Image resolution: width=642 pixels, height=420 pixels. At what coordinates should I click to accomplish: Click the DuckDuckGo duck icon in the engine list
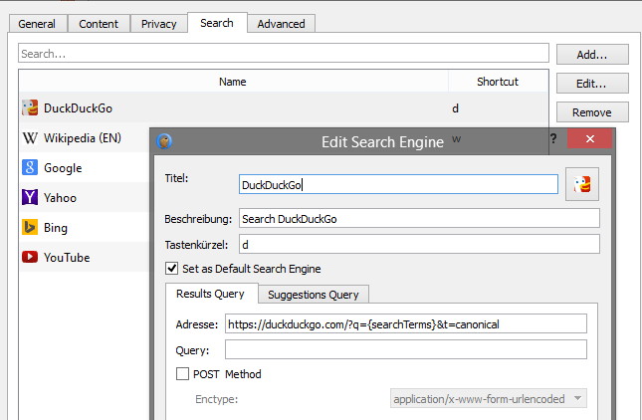tap(30, 108)
